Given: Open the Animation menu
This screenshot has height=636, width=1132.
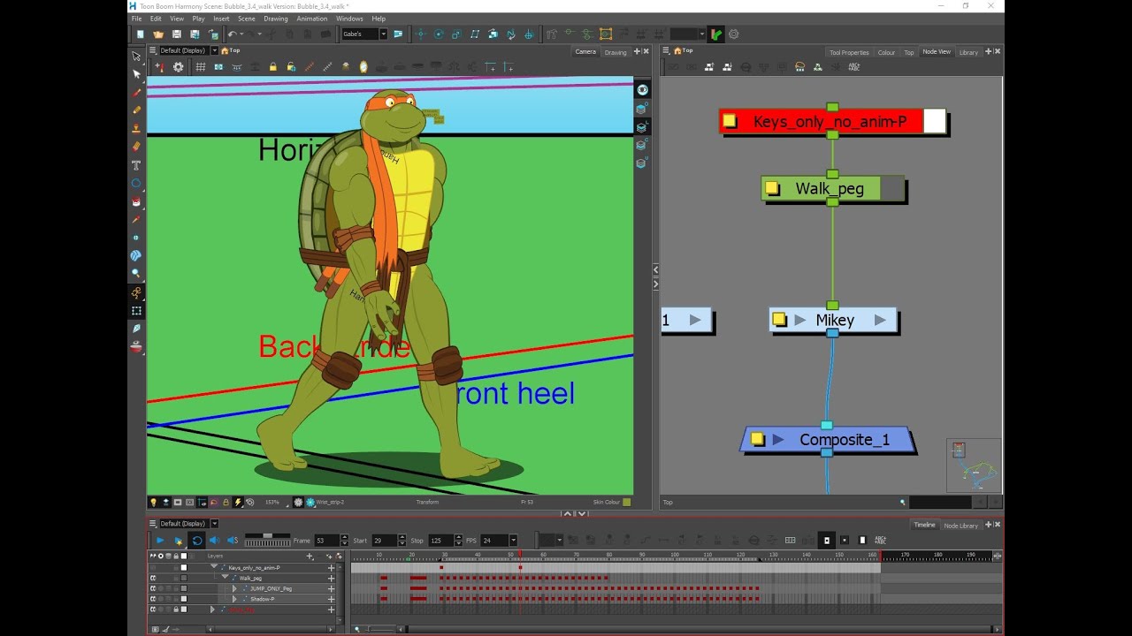Looking at the screenshot, I should [311, 19].
